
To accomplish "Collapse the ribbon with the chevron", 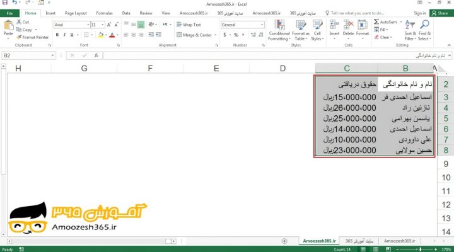I will [449, 45].
